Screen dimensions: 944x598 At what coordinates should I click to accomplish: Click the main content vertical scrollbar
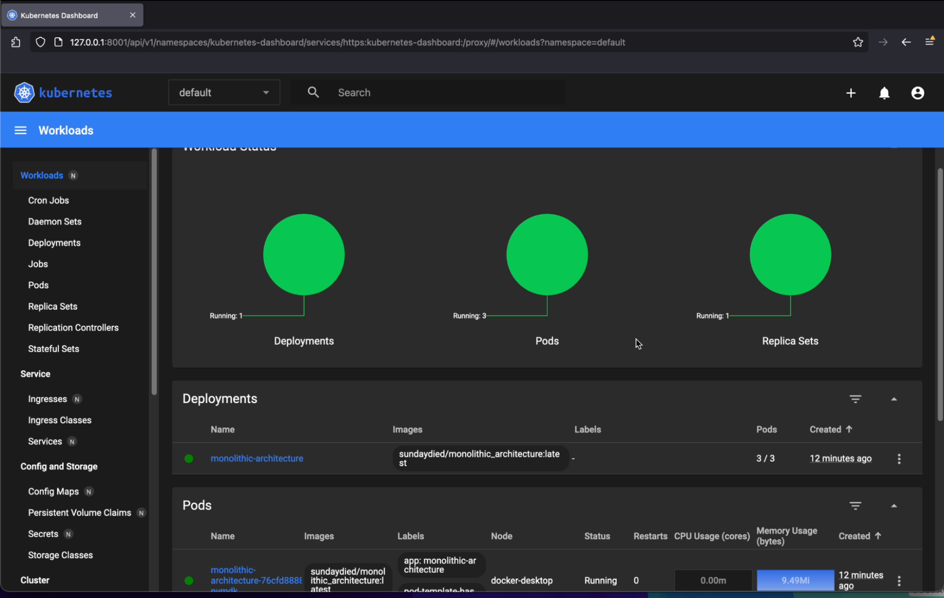click(x=940, y=294)
